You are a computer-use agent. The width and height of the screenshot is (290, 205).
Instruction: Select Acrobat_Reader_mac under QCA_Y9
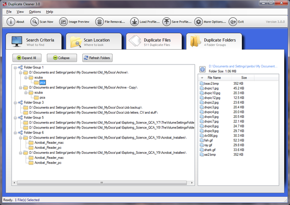pos(49,158)
